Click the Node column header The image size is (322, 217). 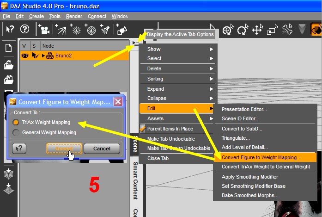click(x=48, y=46)
